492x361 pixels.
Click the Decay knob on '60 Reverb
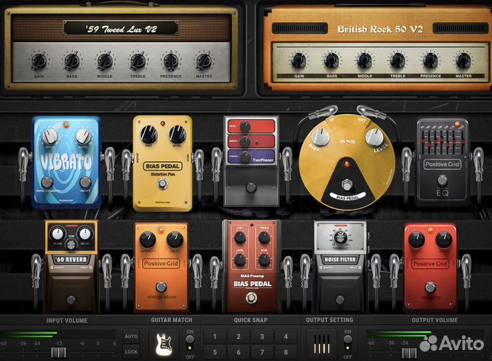(85, 234)
